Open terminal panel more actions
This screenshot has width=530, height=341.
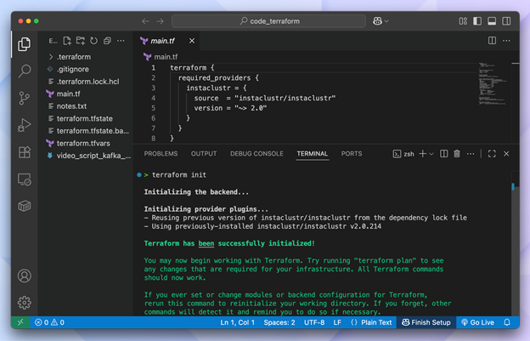click(471, 154)
